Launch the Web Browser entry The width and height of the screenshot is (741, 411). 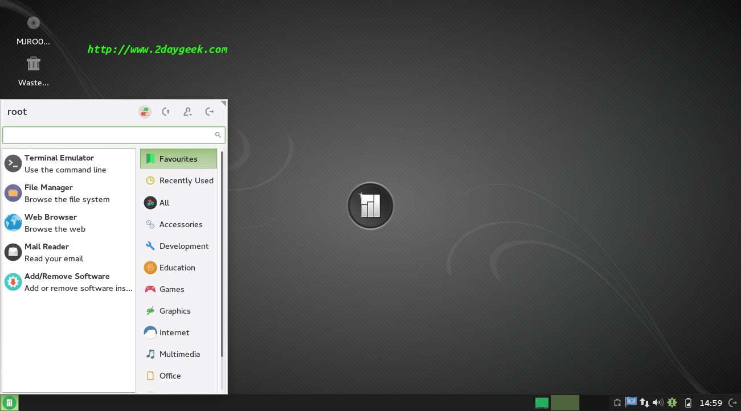coord(68,223)
